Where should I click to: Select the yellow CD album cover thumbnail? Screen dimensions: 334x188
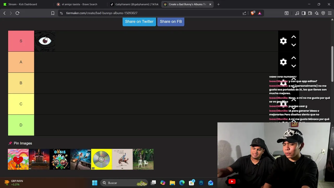[102, 159]
